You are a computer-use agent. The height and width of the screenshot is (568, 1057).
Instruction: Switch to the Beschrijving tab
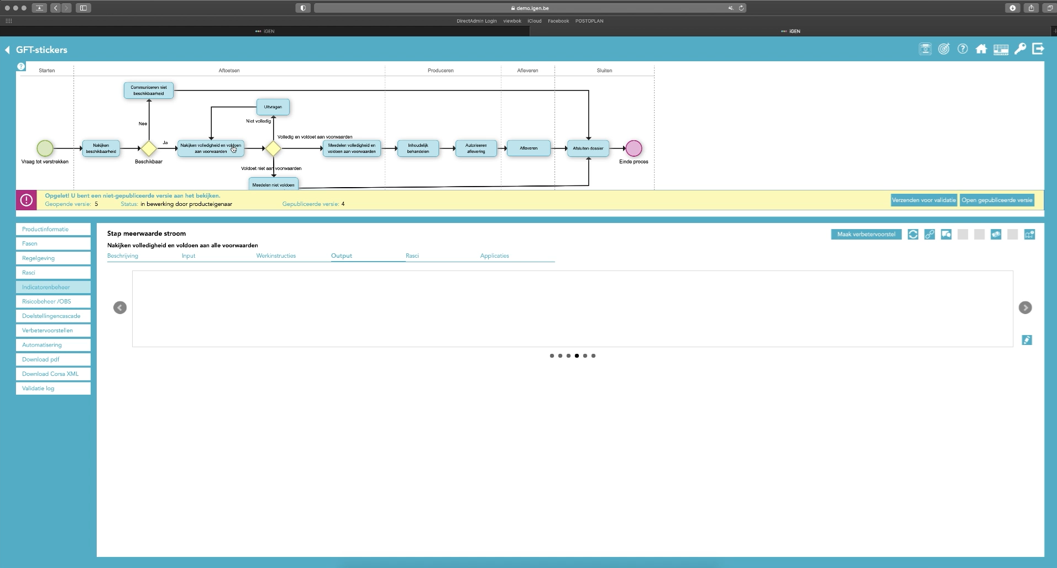[x=123, y=256]
